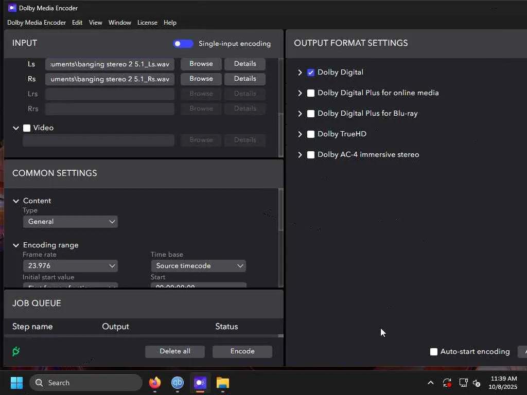Click Browse for the Rs channel
The height and width of the screenshot is (395, 527).
[201, 79]
